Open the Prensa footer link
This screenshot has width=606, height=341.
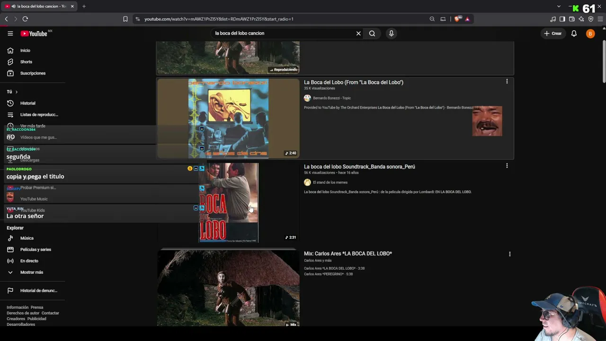coord(37,307)
